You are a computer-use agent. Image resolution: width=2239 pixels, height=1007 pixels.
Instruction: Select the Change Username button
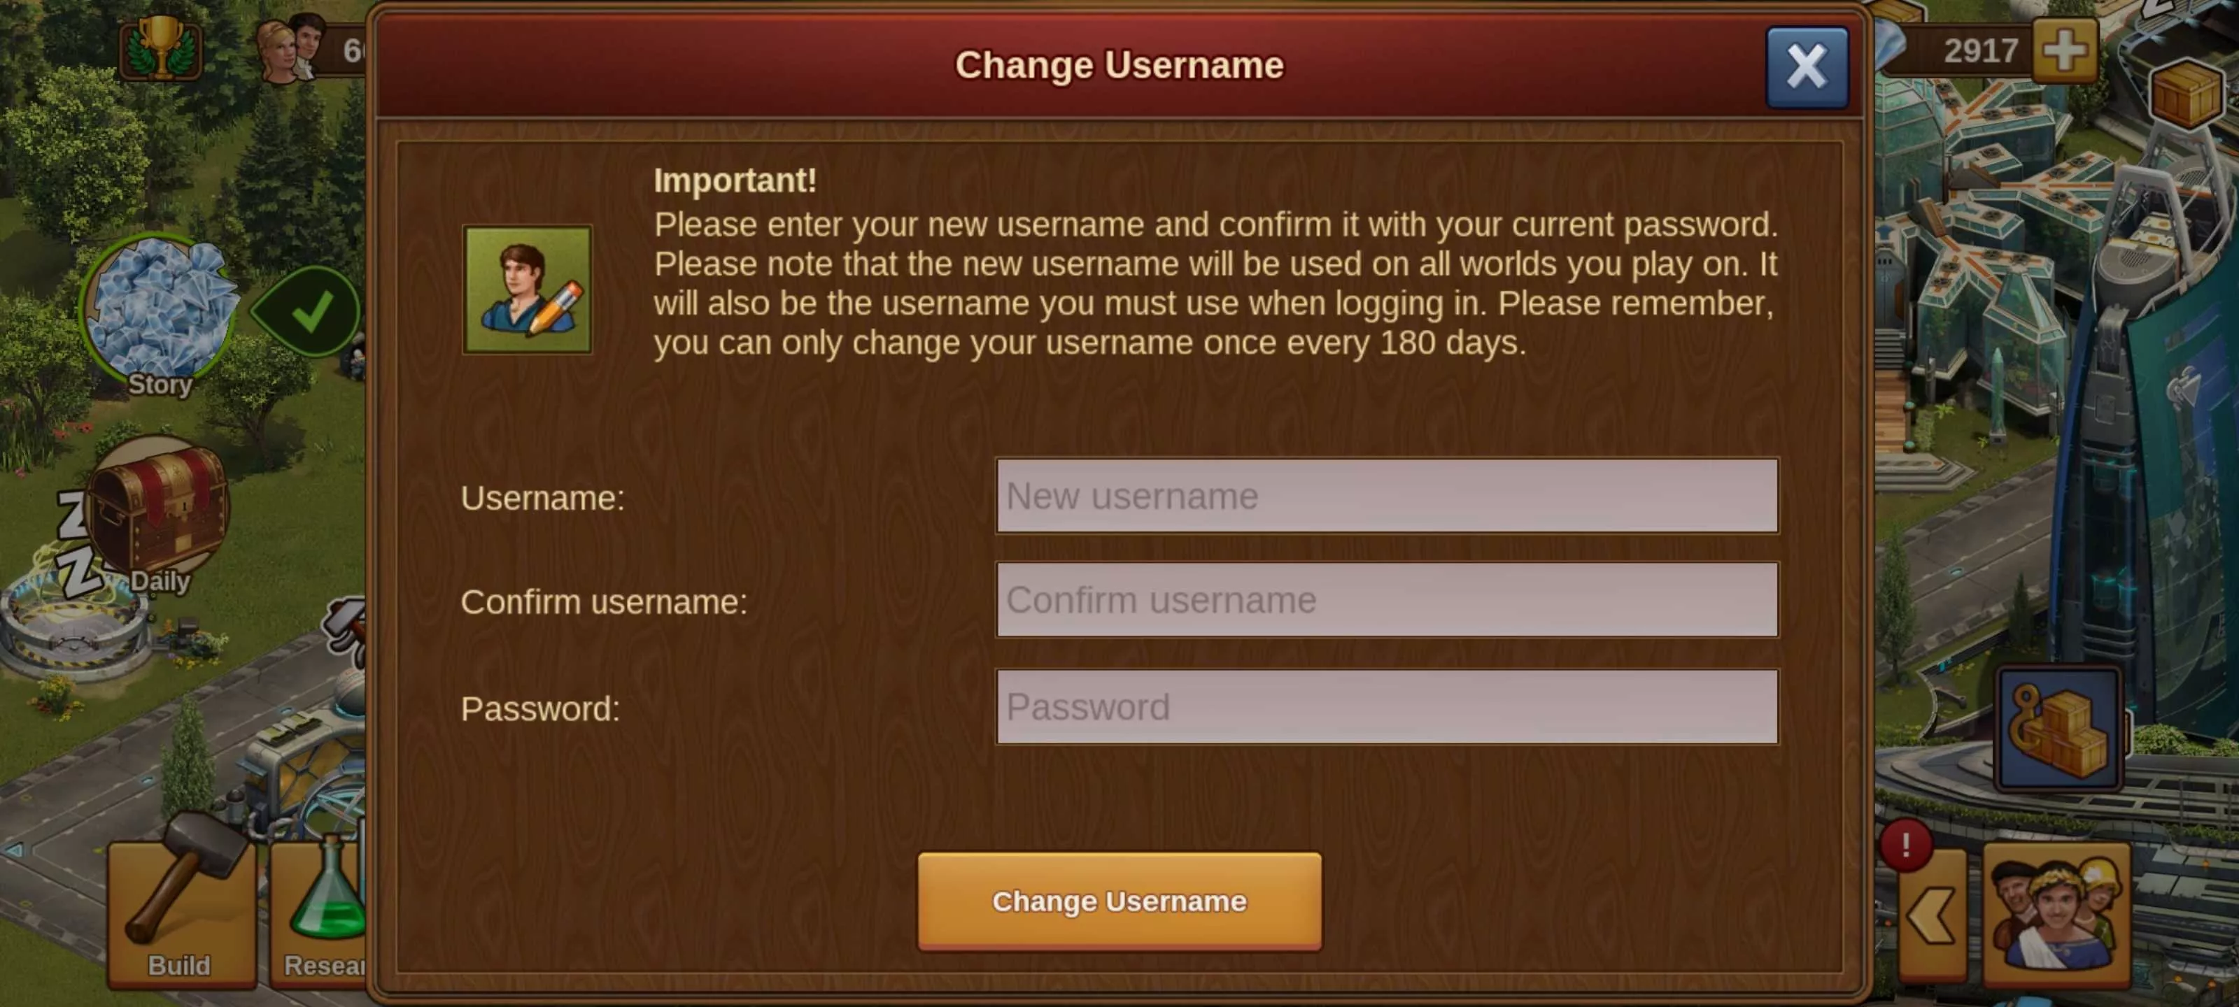1119,900
